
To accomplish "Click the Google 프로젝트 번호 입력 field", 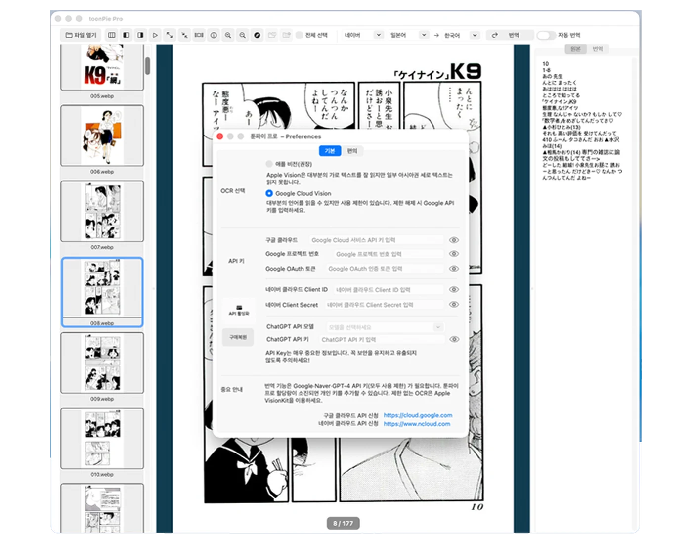I will 389,254.
